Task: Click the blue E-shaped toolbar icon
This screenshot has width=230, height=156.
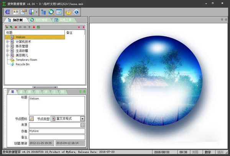Action: 8,12
